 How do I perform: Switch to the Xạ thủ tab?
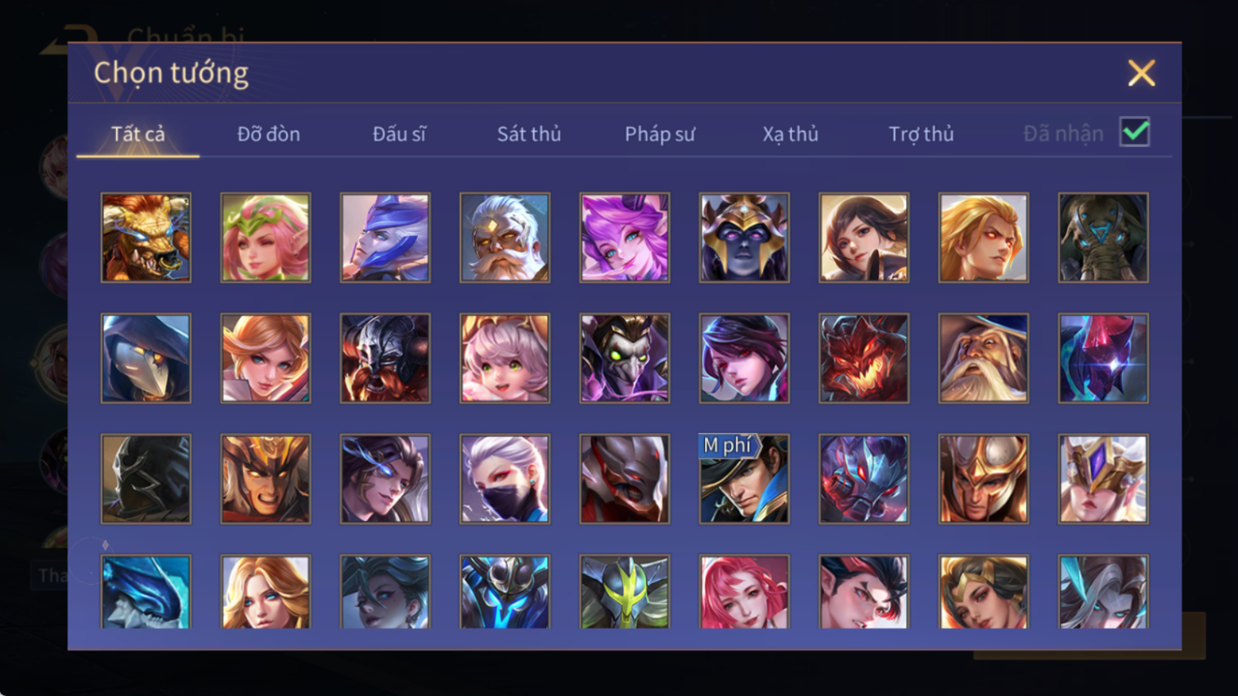pos(790,134)
